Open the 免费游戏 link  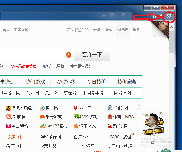pos(54,117)
